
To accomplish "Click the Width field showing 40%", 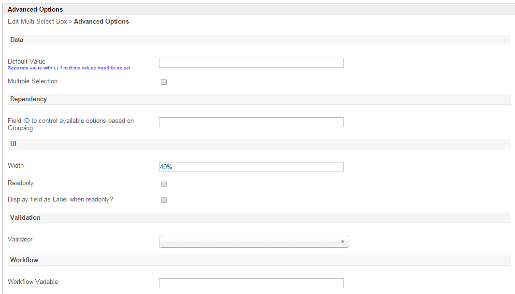I will [251, 167].
